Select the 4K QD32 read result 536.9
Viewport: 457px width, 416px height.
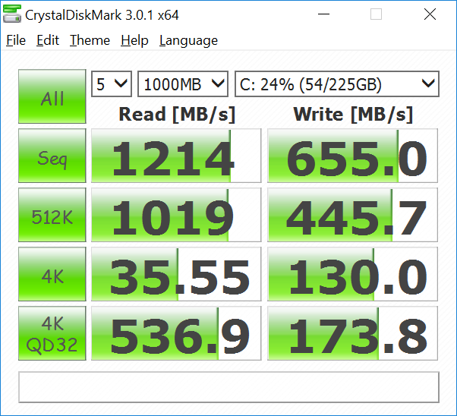coord(176,333)
